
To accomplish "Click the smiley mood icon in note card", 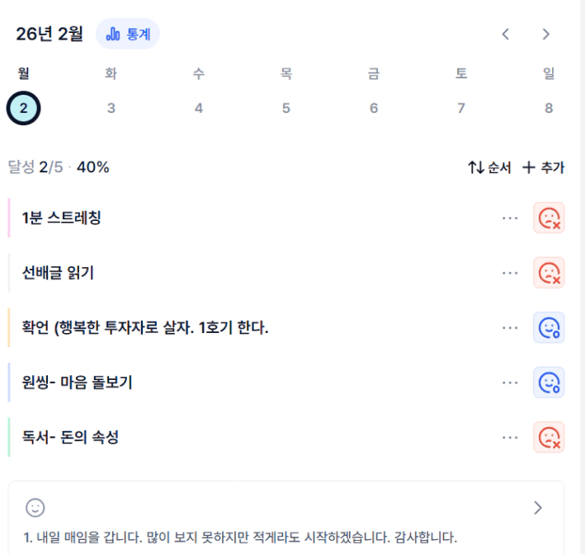I will [35, 508].
